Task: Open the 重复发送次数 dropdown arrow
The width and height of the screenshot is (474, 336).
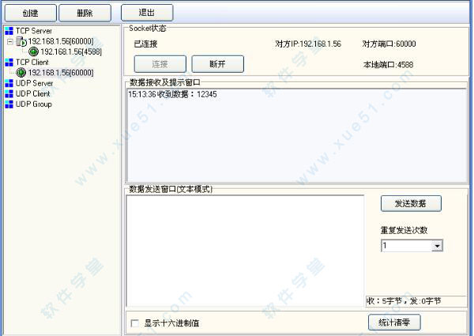Action: point(437,246)
